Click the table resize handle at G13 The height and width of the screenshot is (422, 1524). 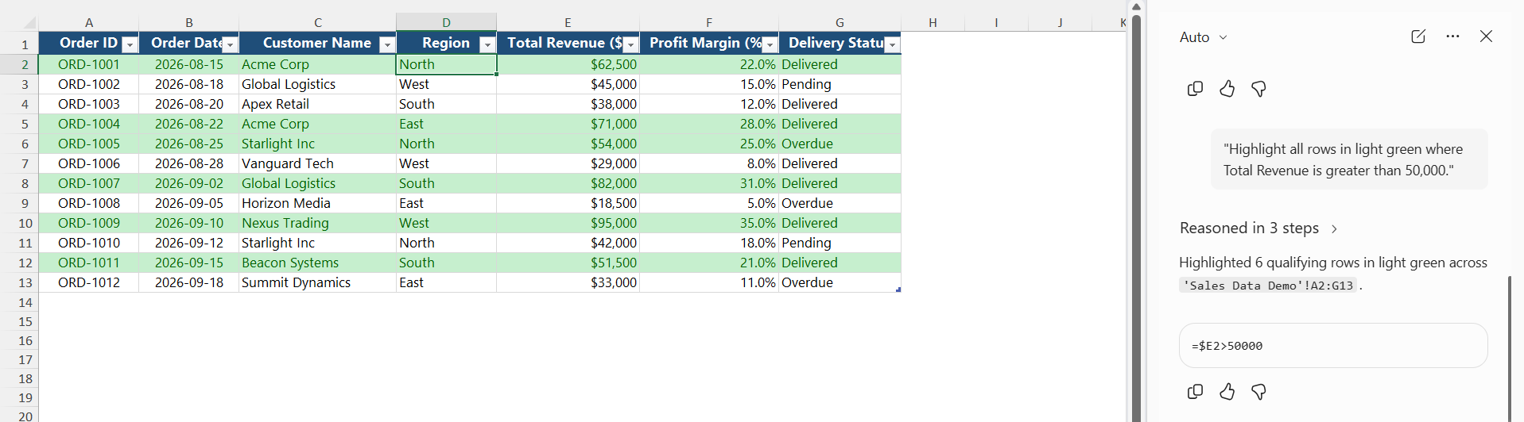pos(898,290)
